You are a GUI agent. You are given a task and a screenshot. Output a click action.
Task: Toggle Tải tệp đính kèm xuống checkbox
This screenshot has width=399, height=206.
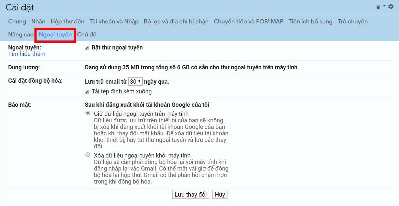coord(87,92)
